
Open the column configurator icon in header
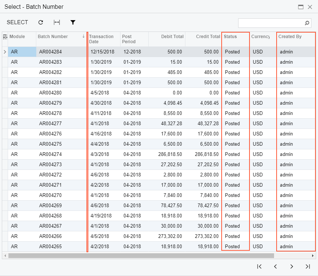tap(5, 37)
